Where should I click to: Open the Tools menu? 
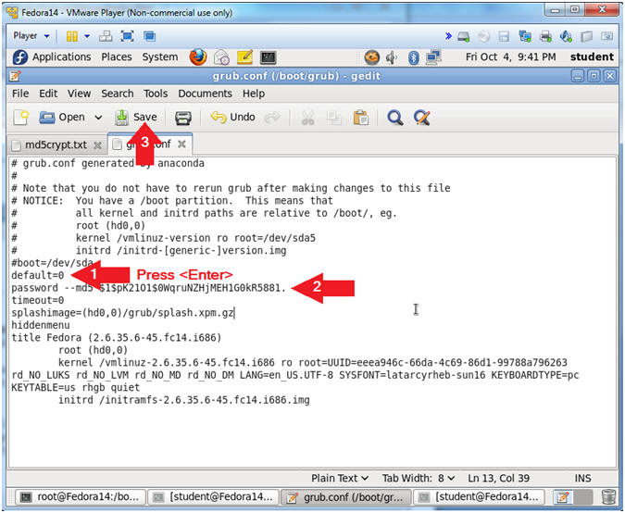click(x=156, y=94)
